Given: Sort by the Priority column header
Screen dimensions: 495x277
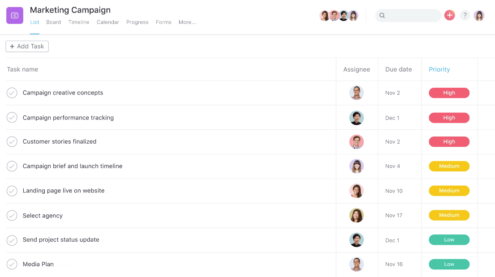Looking at the screenshot, I should point(439,69).
